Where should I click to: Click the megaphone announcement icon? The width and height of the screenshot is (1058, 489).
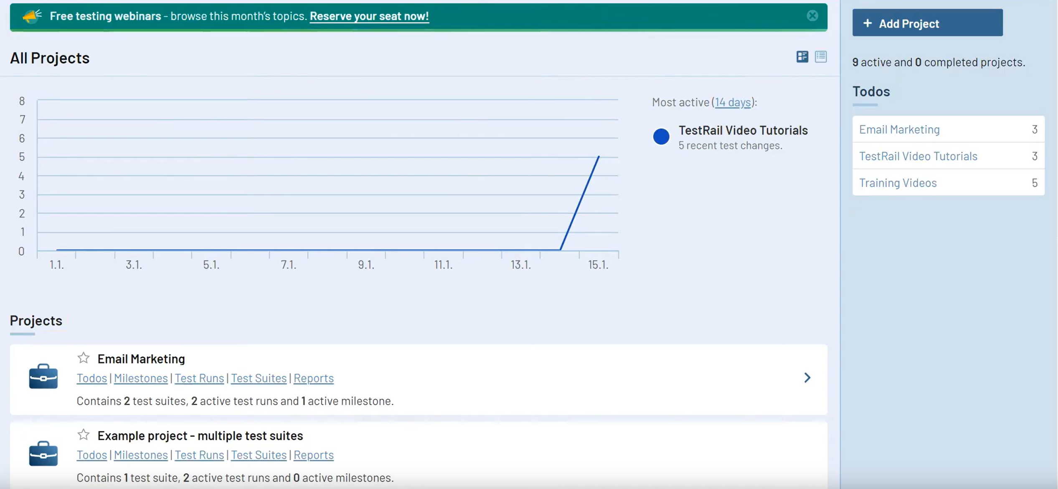(32, 16)
